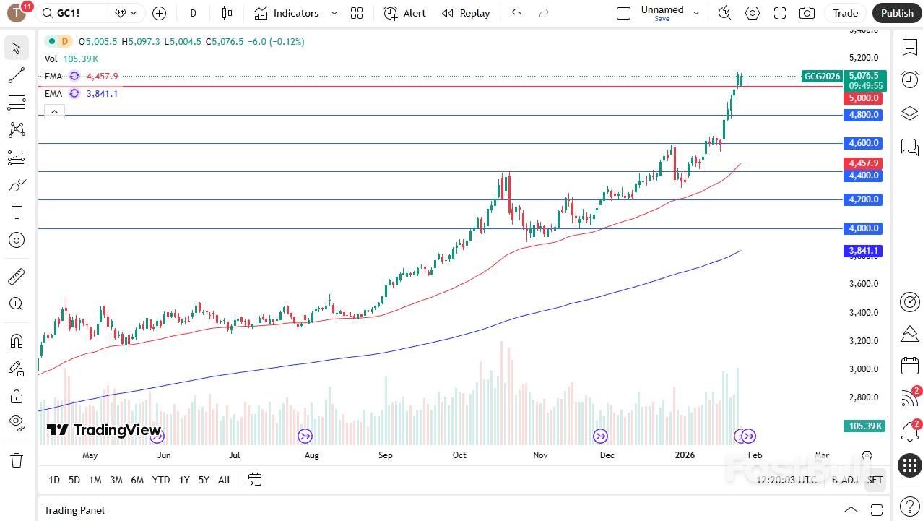Image resolution: width=923 pixels, height=521 pixels.
Task: Open the alerts bell in right sidebar
Action: [x=909, y=432]
